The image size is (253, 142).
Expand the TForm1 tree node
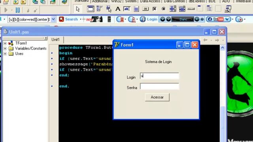coord(5,43)
